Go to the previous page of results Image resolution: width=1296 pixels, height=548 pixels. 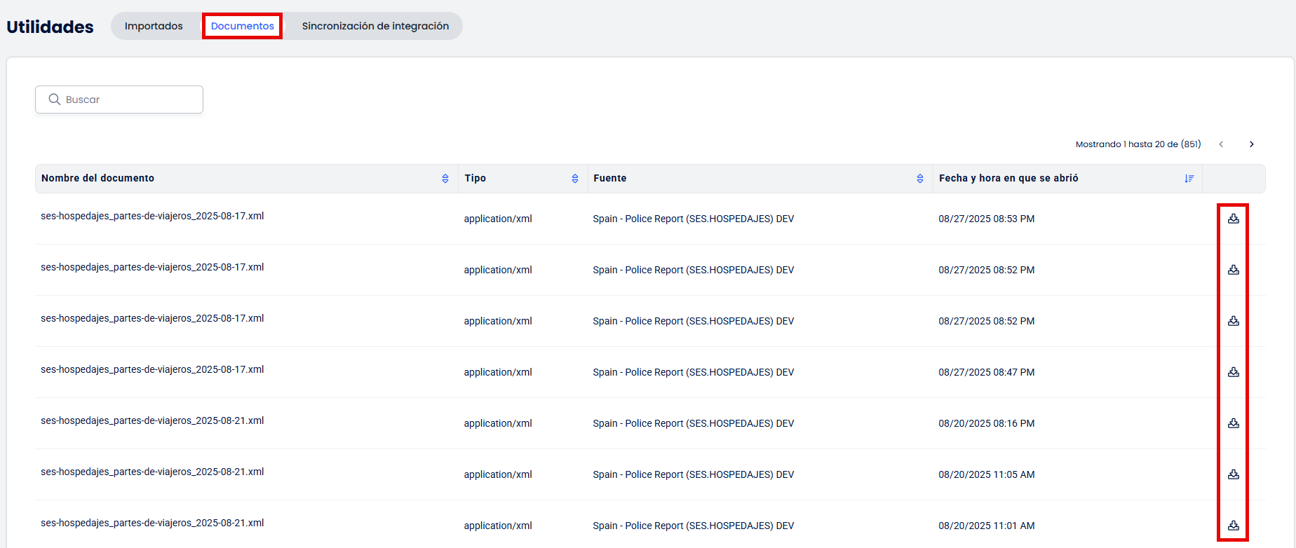tap(1221, 144)
